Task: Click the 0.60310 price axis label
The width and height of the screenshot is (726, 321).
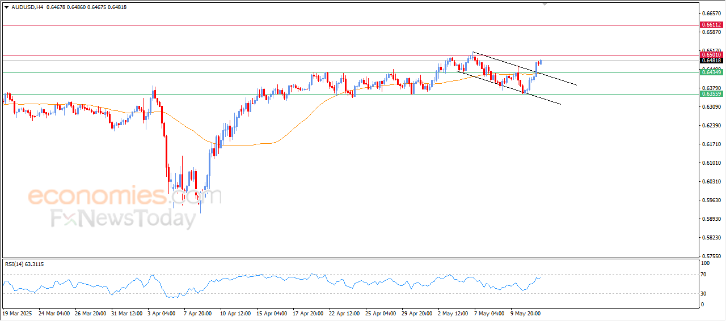Action: [711, 182]
